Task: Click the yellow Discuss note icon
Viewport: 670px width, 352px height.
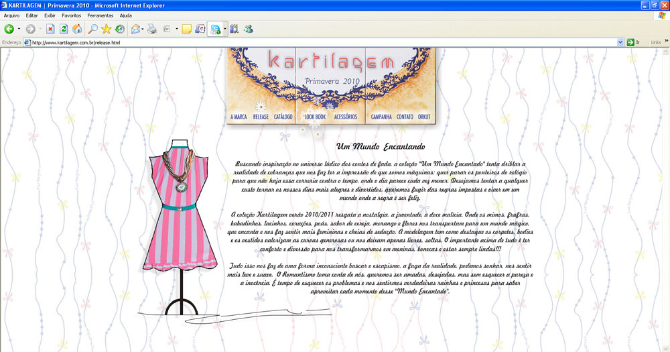Action: click(x=187, y=29)
